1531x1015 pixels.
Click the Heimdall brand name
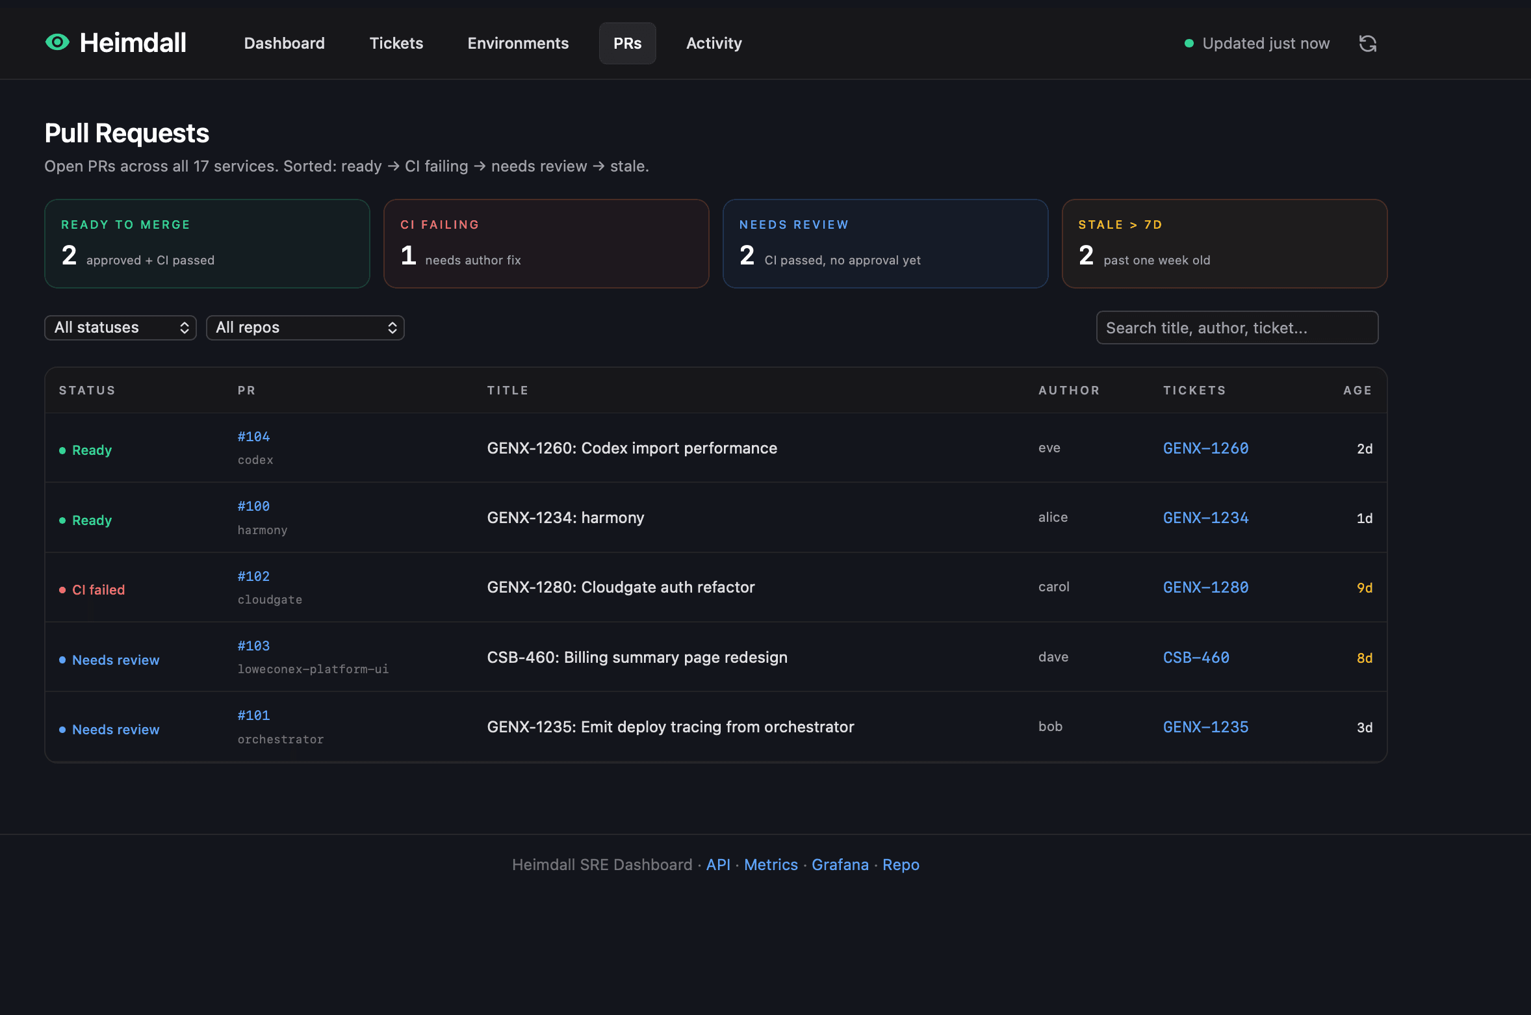tap(133, 43)
